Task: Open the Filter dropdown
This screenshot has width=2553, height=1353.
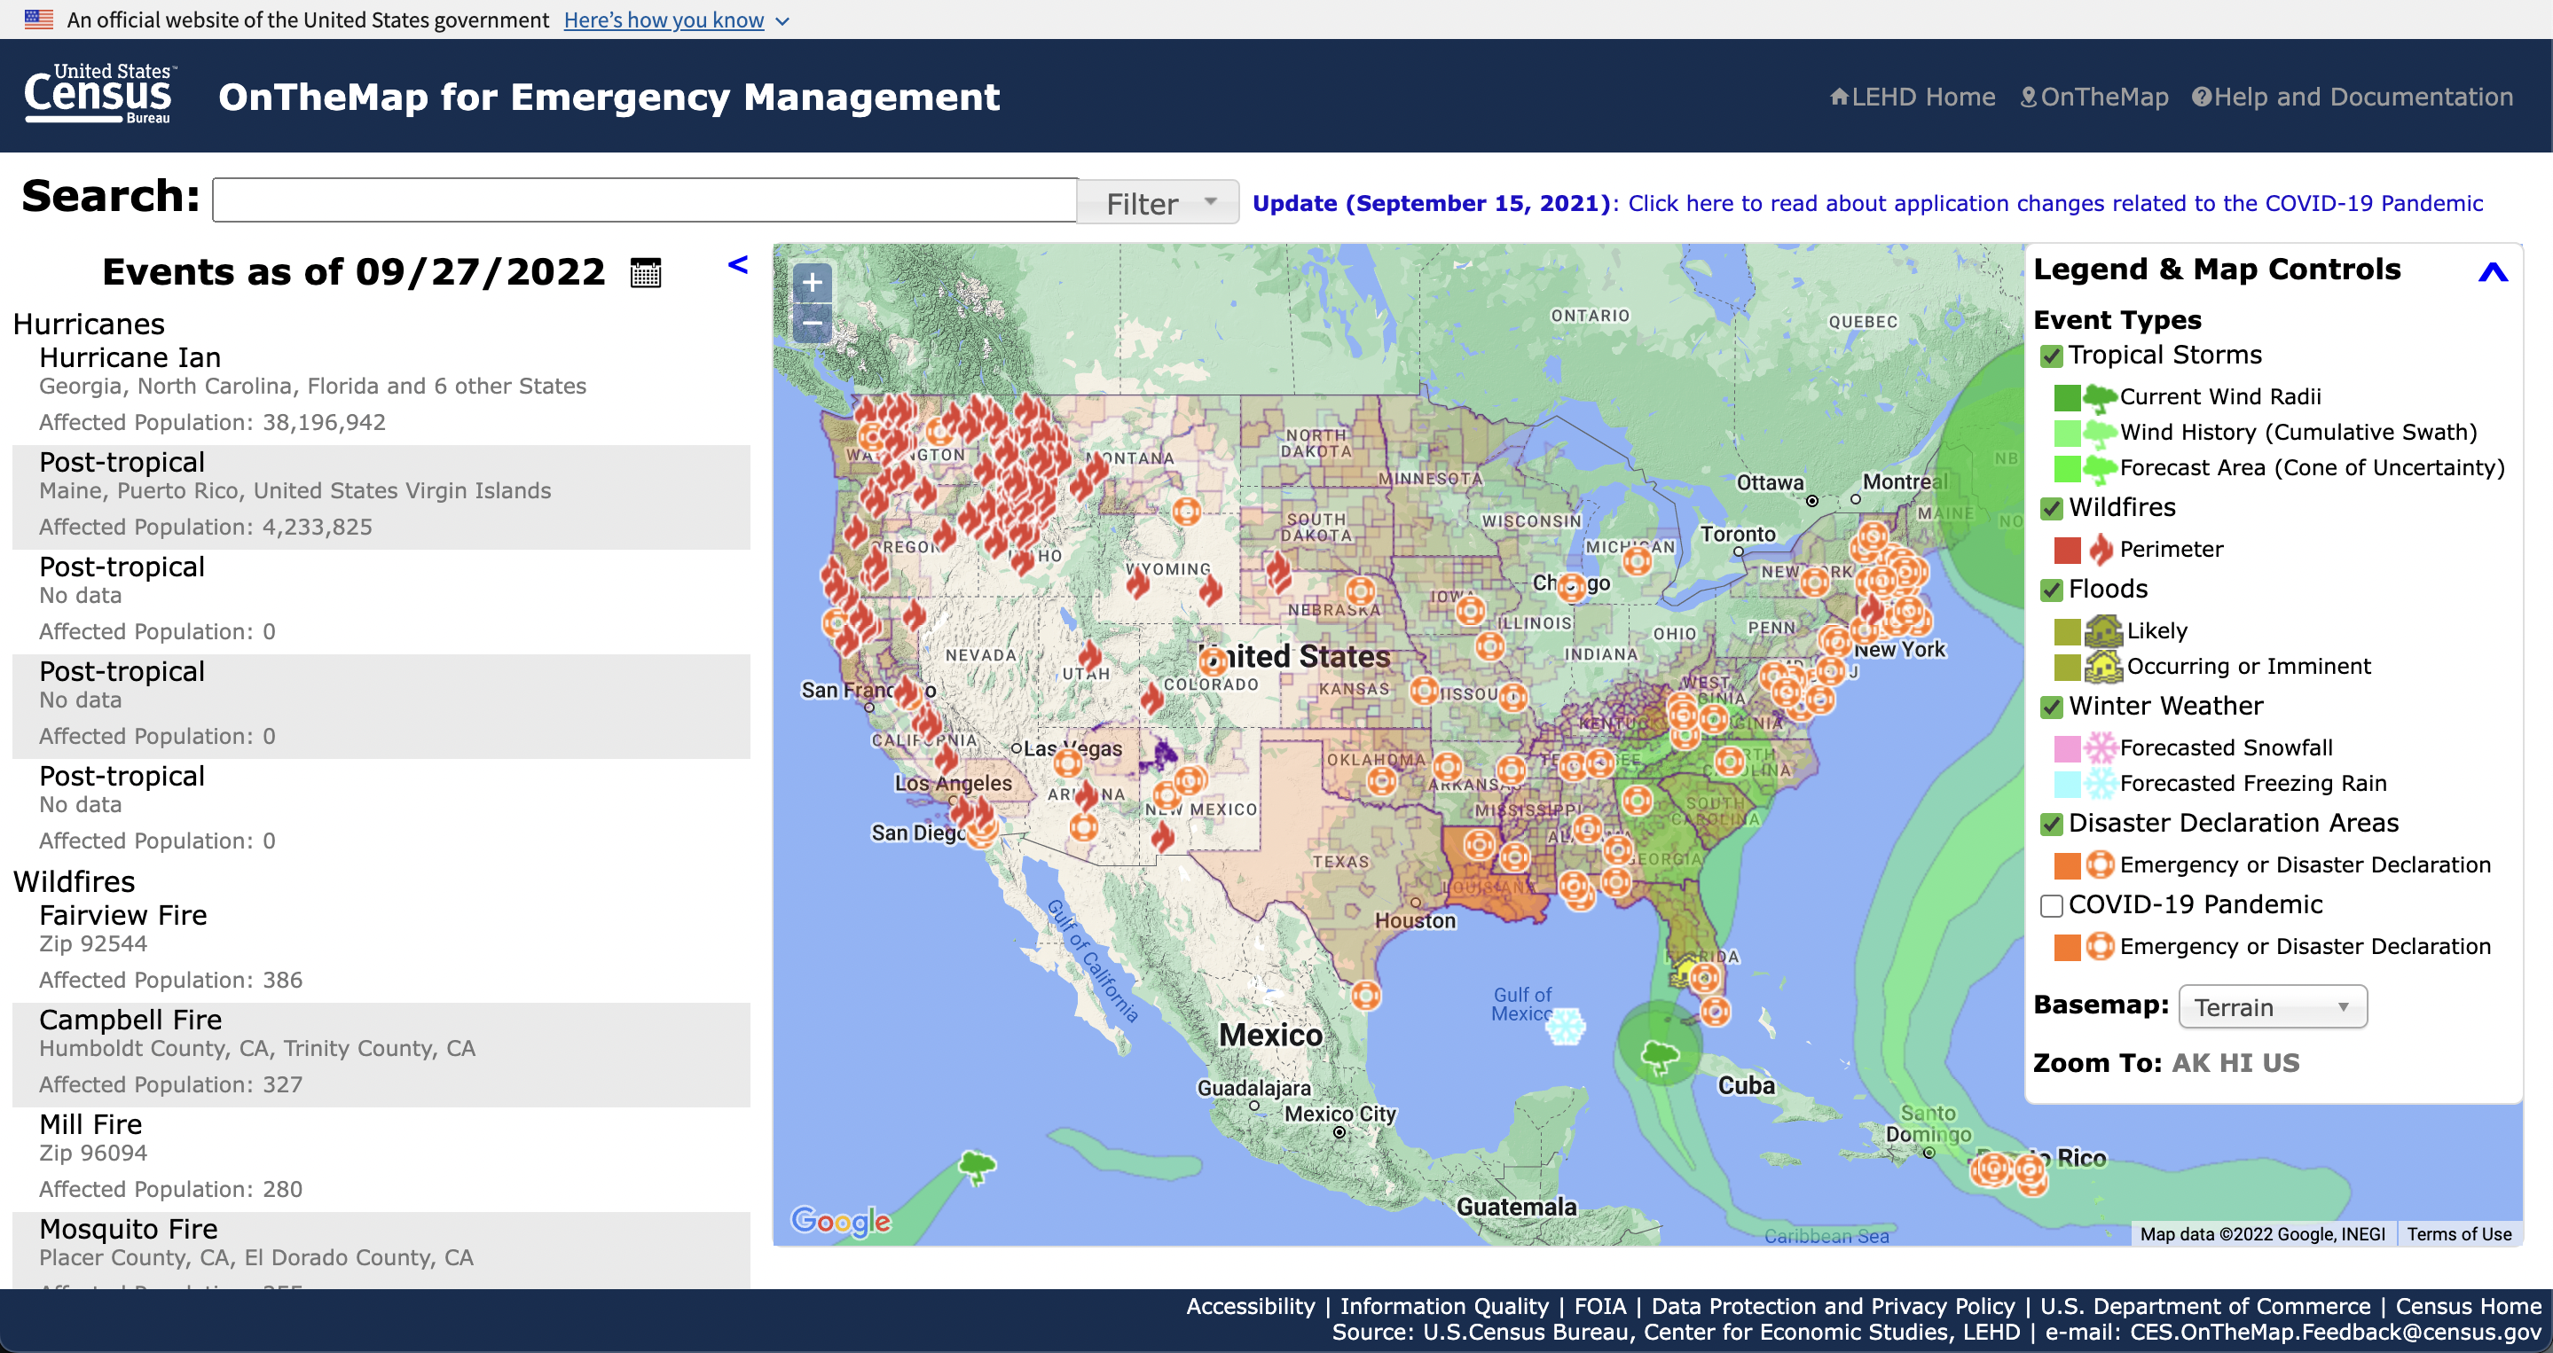Action: click(x=1158, y=202)
